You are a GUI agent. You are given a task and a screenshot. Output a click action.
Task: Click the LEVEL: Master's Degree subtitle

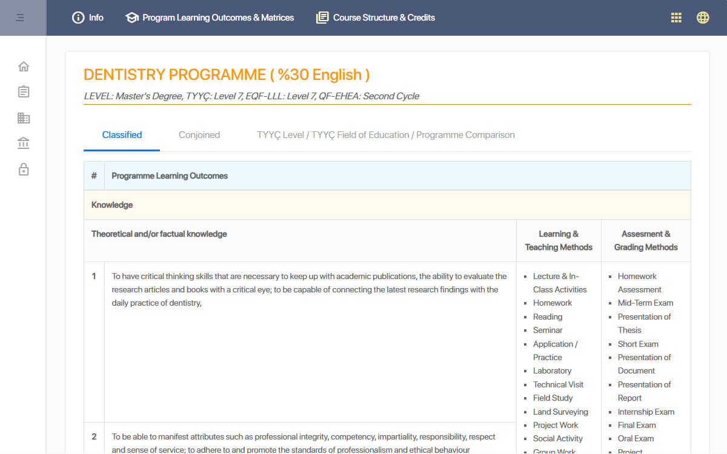(x=251, y=96)
